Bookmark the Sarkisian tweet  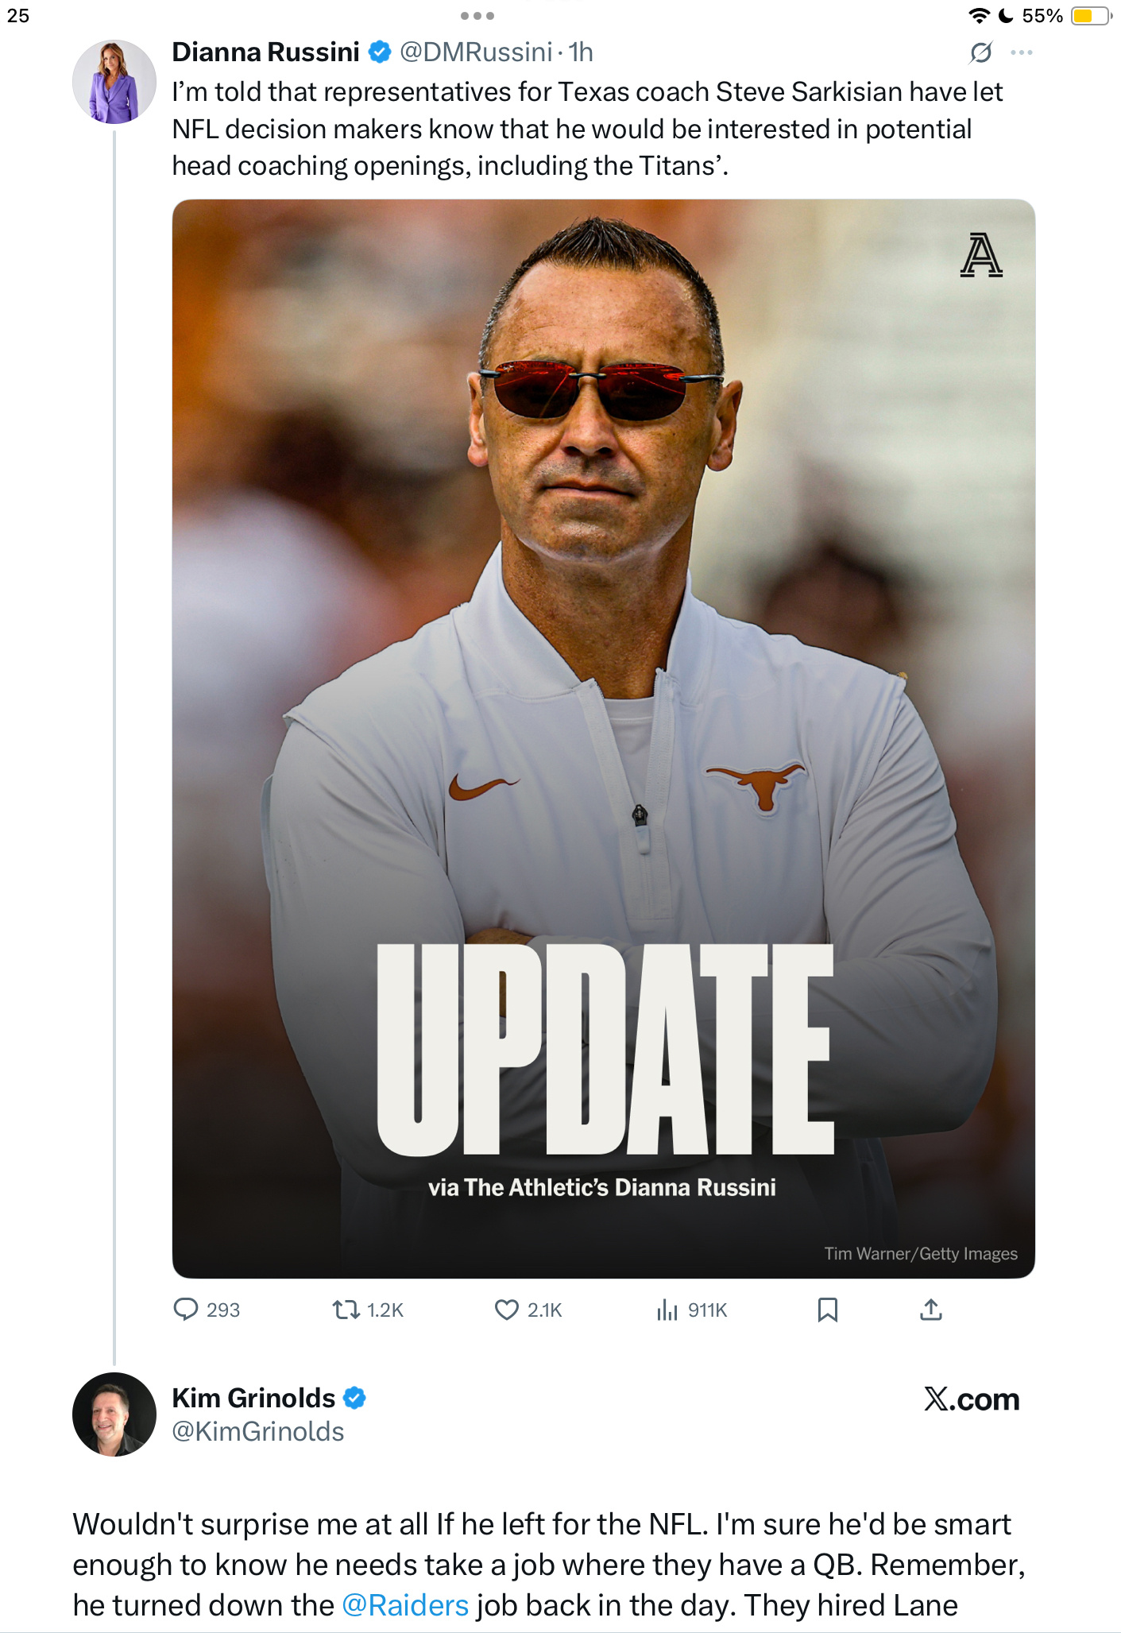click(827, 1309)
